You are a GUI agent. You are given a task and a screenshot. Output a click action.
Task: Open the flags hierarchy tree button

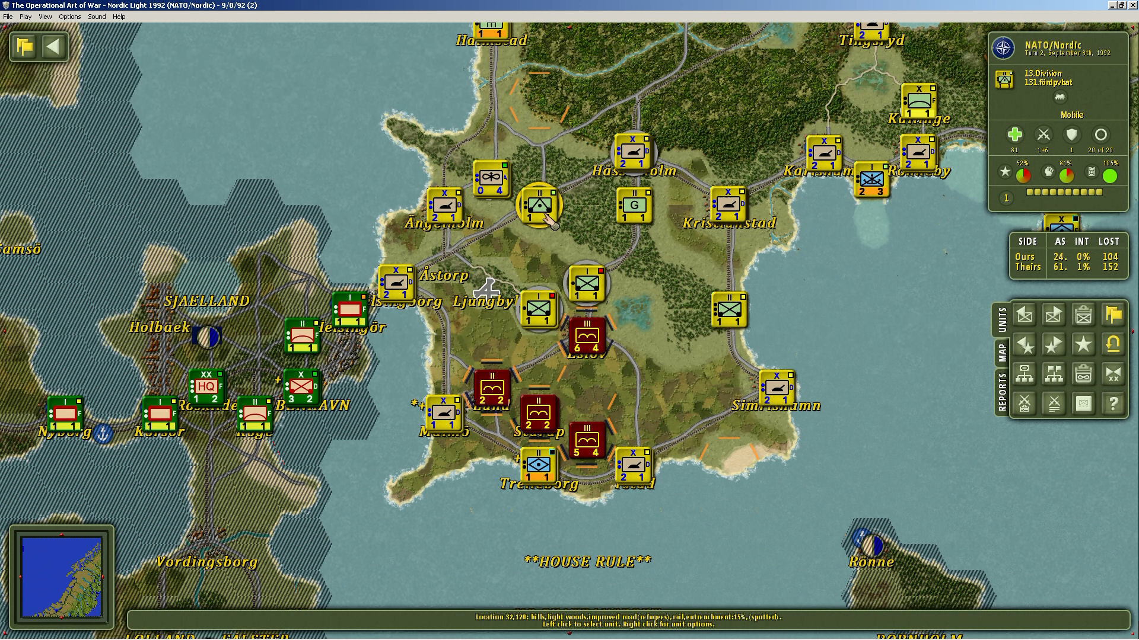pos(1054,374)
